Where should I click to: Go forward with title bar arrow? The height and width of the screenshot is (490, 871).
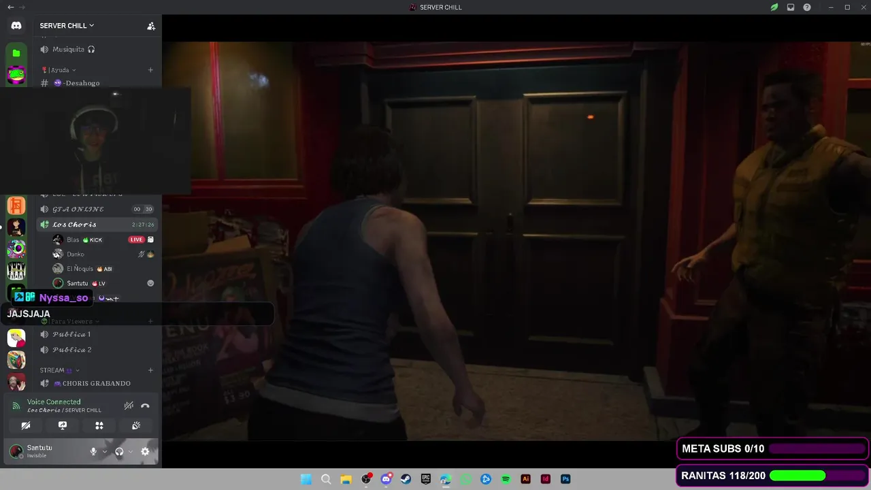(22, 7)
